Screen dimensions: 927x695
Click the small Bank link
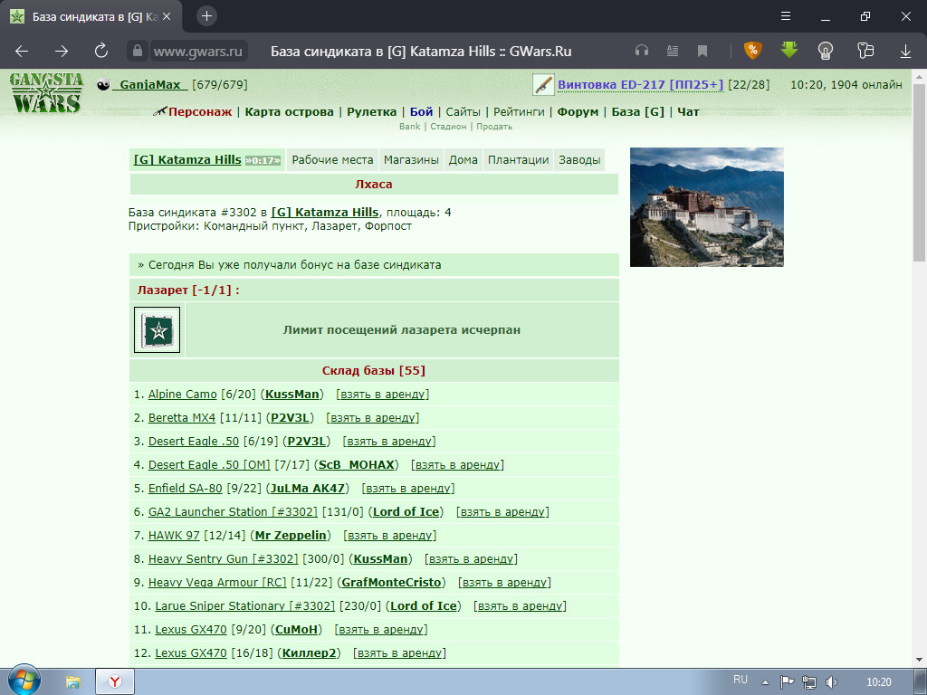410,127
